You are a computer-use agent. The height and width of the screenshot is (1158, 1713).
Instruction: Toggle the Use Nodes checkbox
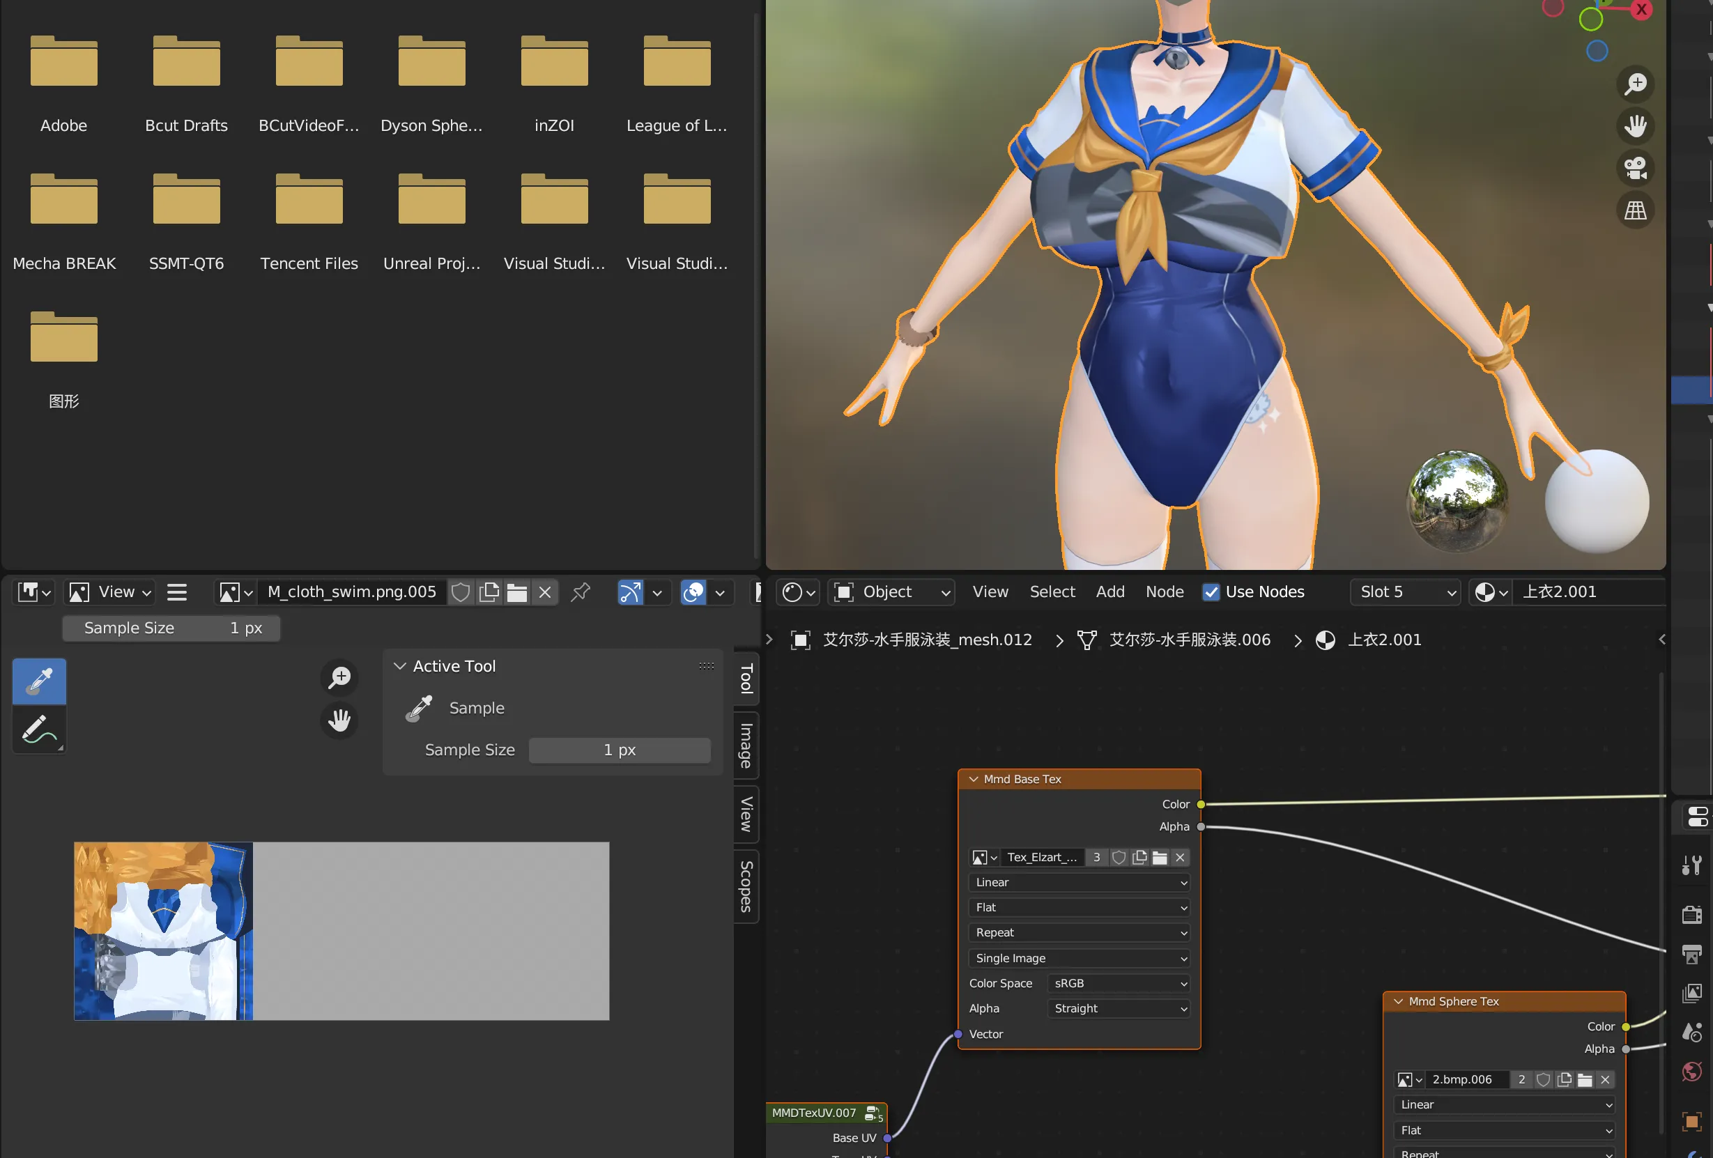[1211, 592]
